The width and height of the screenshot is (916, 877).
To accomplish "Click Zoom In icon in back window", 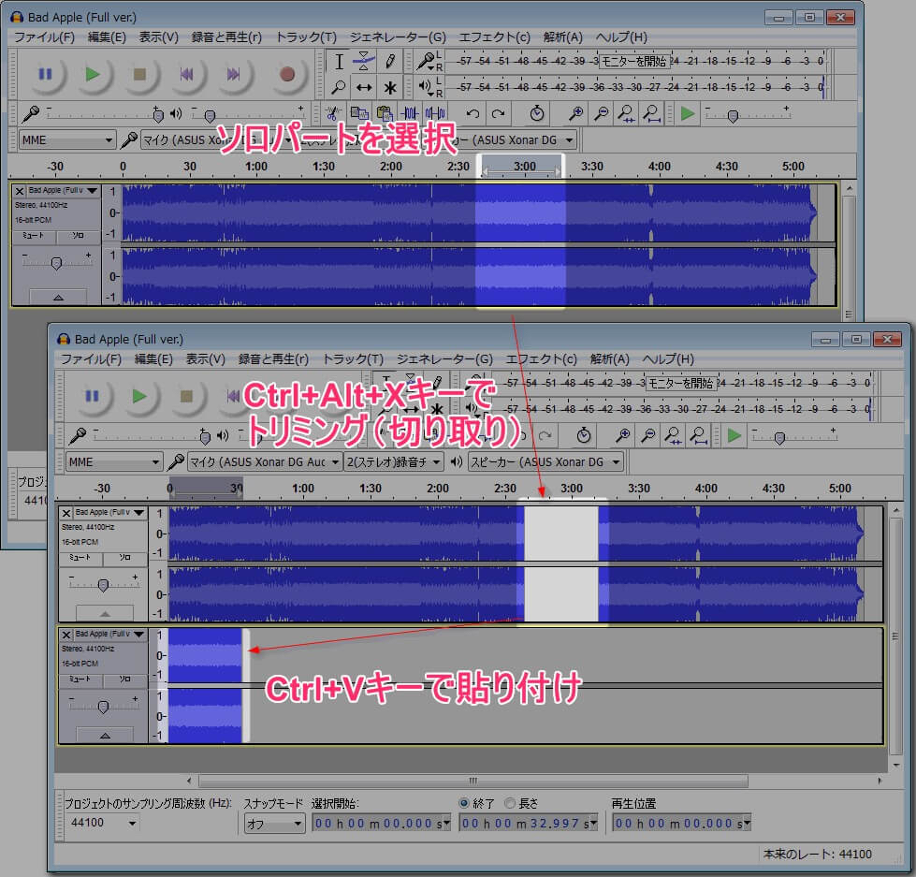I will [x=576, y=113].
